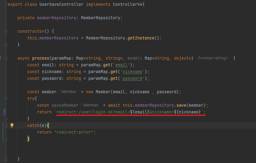The image size is (256, 163).
Task: Click the class closing brace fold marker
Action: click(x=6, y=159)
